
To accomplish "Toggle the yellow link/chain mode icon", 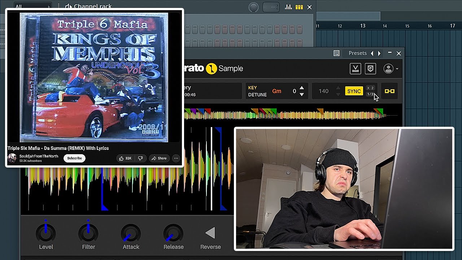I will coord(389,91).
